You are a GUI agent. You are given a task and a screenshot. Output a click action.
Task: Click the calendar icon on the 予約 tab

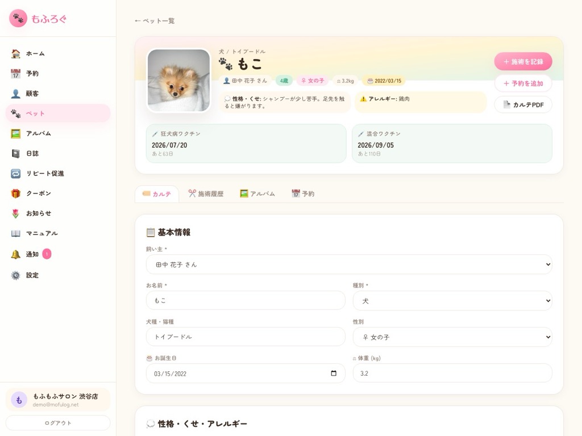click(296, 194)
